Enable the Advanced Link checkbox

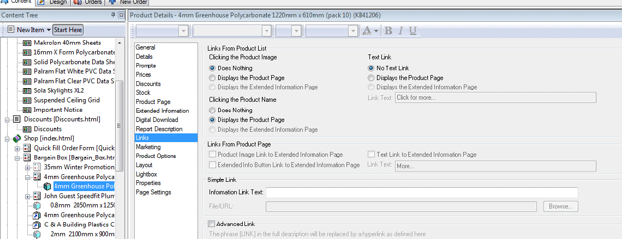click(211, 224)
